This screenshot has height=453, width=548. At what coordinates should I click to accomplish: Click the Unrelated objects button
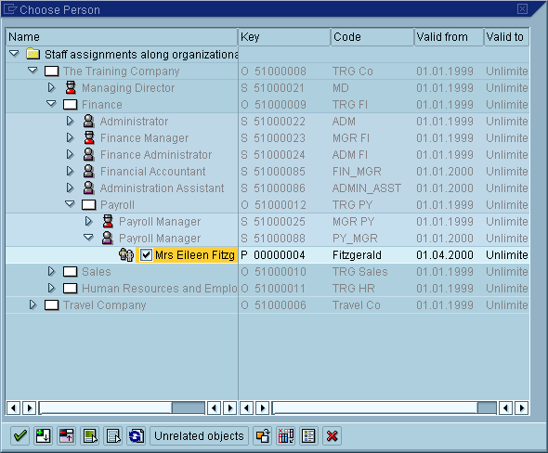click(x=199, y=435)
